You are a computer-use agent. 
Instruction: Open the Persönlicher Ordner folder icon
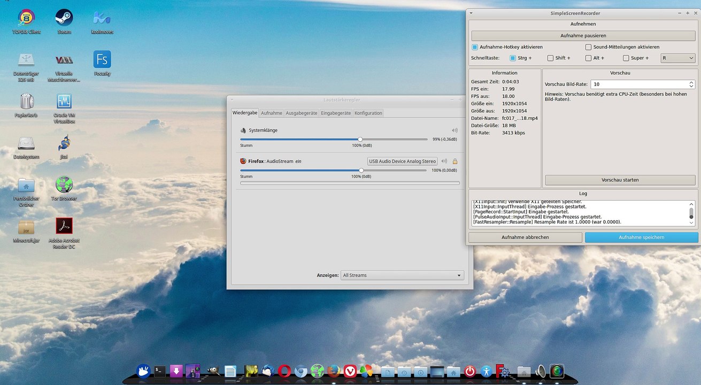[26, 185]
